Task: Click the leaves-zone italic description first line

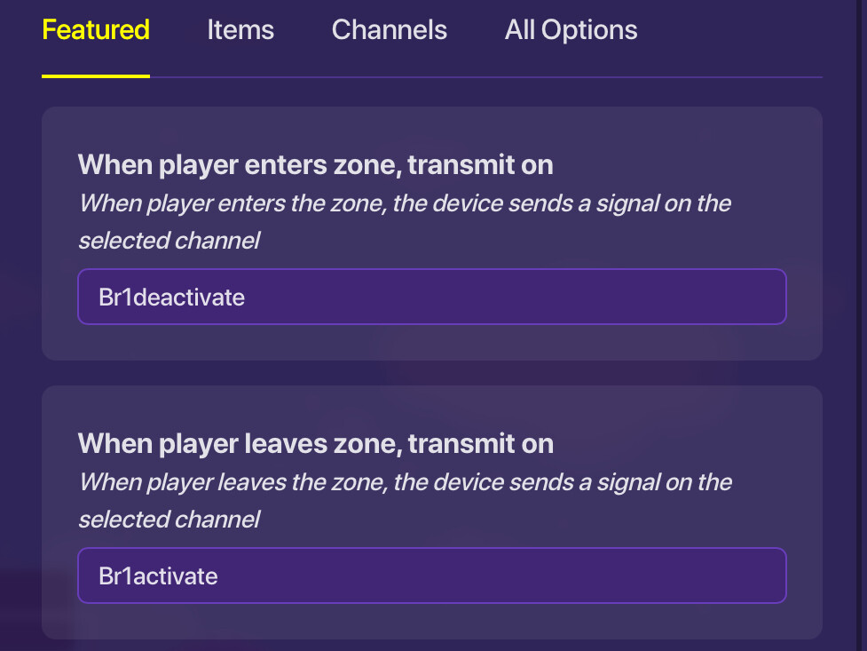Action: tap(405, 482)
